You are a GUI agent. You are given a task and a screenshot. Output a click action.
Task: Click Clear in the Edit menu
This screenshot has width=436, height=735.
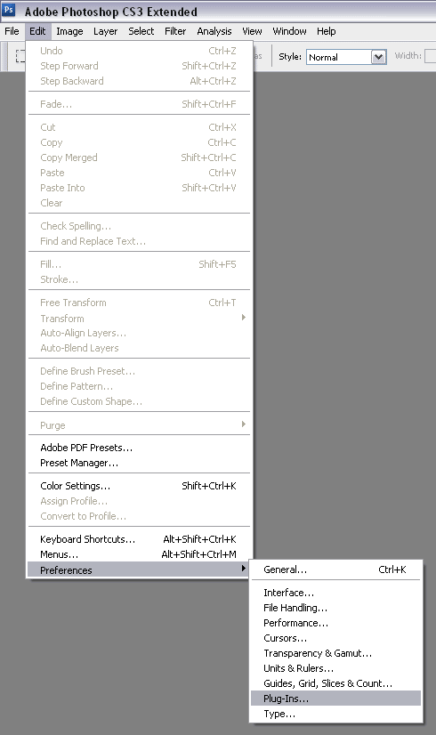pyautogui.click(x=139, y=203)
